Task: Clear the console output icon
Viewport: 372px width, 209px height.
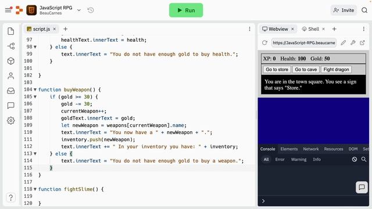Action: 355,159
